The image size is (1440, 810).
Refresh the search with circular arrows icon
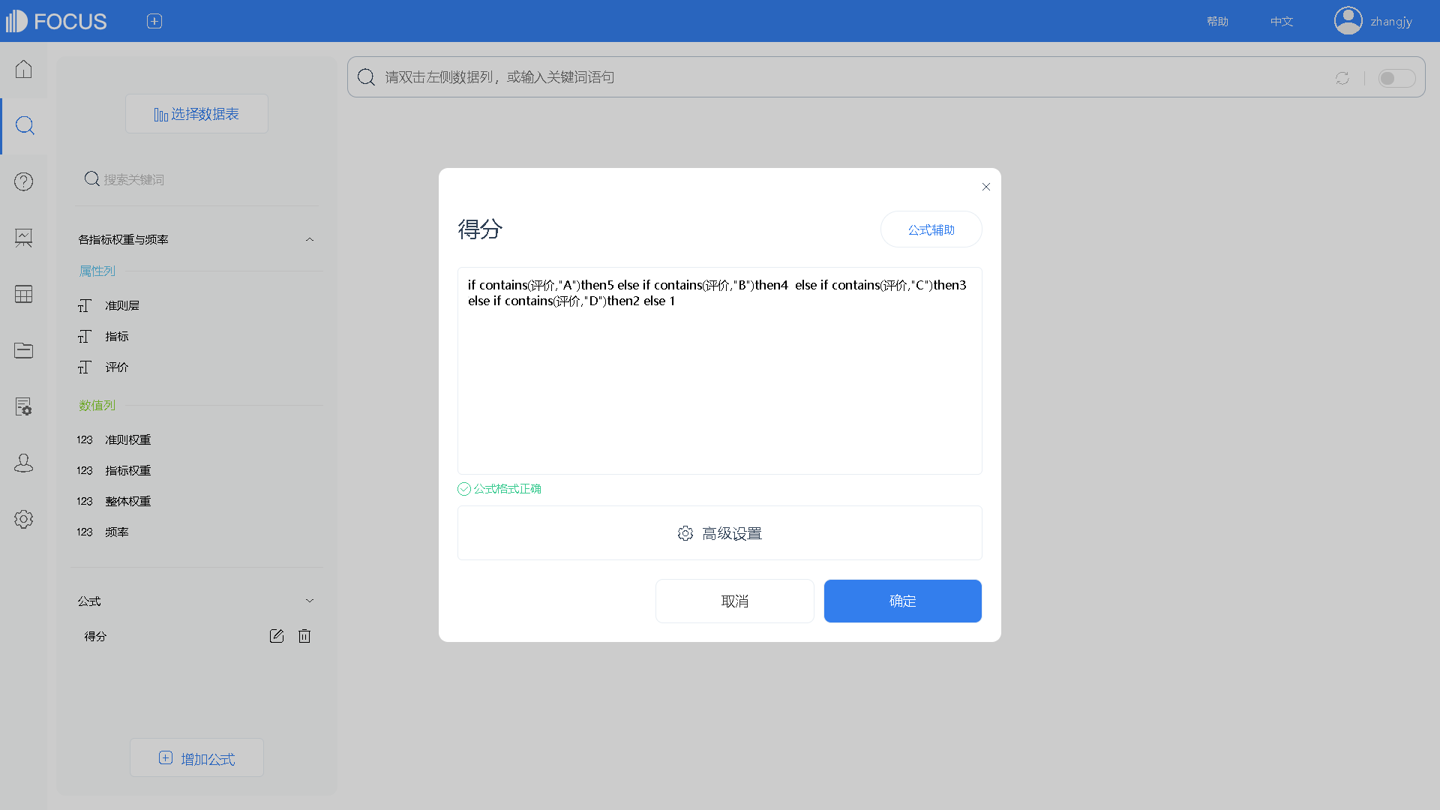(1342, 78)
